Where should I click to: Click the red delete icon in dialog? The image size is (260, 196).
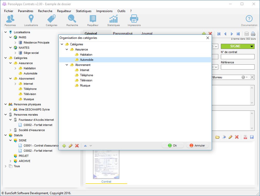tap(77, 146)
